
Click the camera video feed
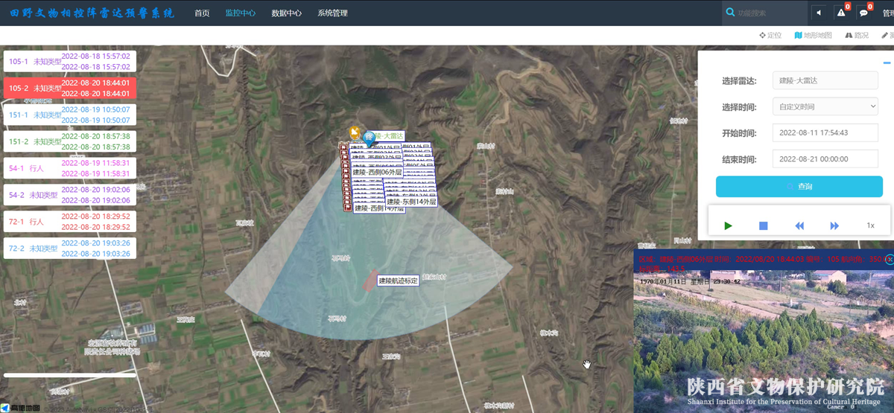click(x=764, y=343)
